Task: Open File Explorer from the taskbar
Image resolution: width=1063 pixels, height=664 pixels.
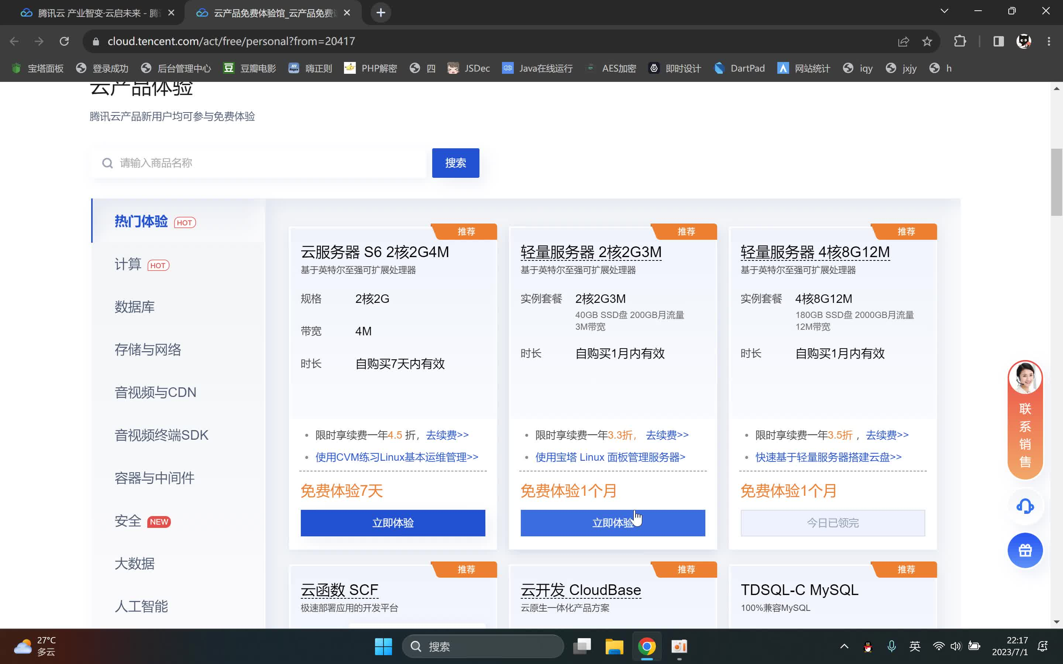Action: [x=614, y=646]
